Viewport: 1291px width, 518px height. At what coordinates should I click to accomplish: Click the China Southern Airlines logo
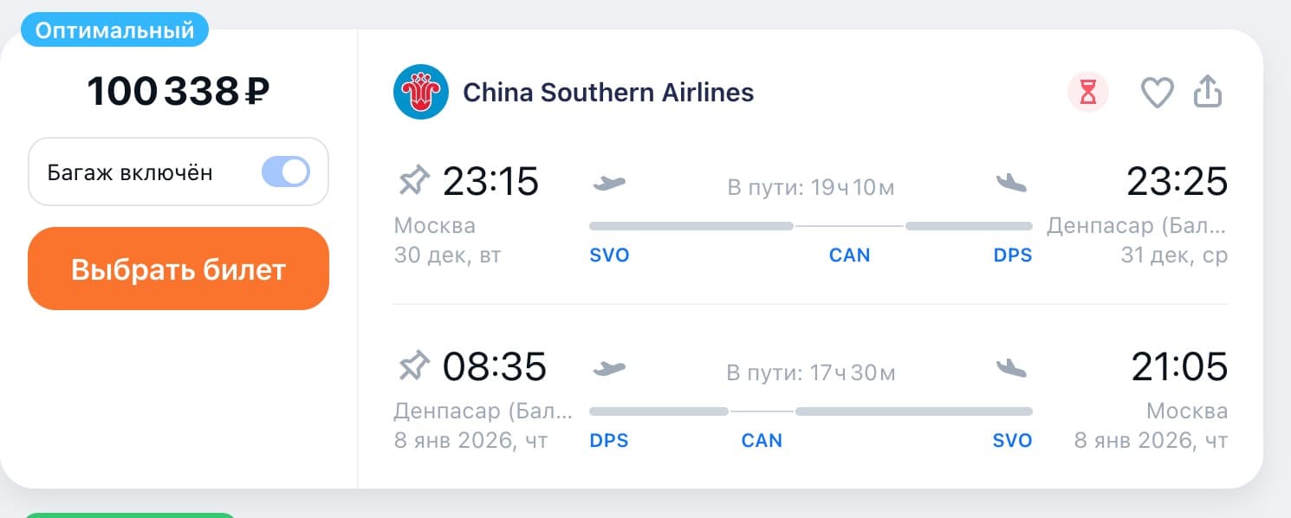[420, 92]
